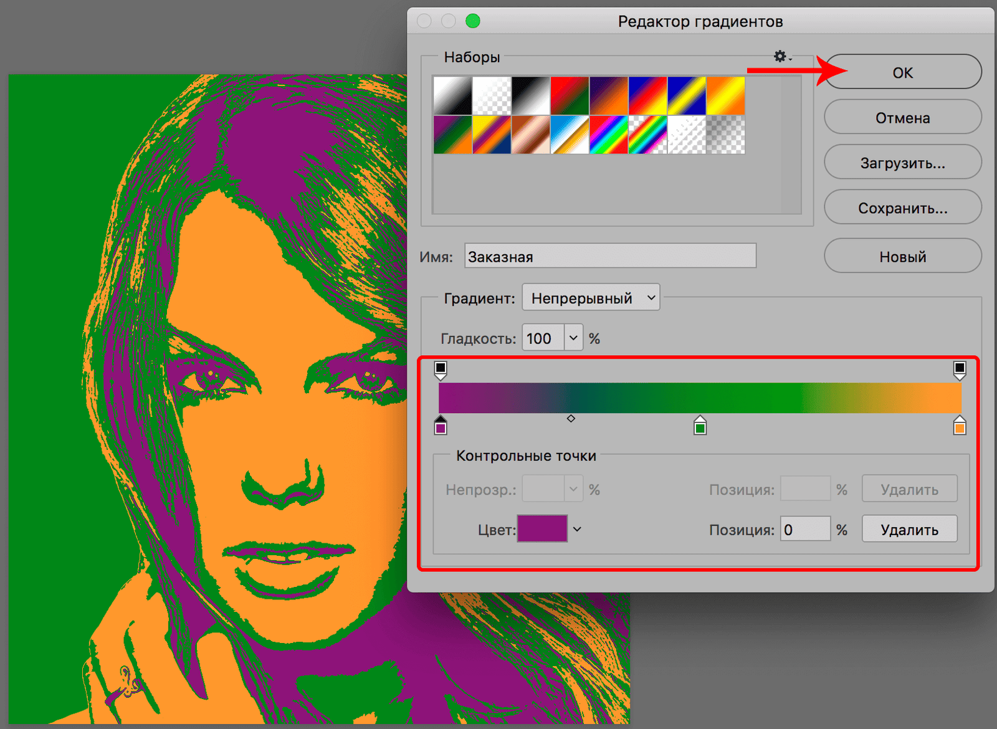Select the transparent stripes preset

[x=687, y=135]
